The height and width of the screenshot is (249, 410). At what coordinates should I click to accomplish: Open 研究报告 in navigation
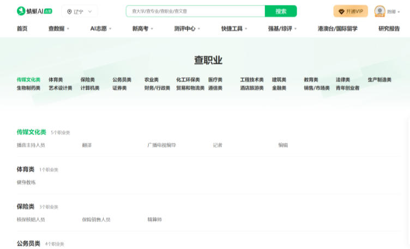coord(389,29)
